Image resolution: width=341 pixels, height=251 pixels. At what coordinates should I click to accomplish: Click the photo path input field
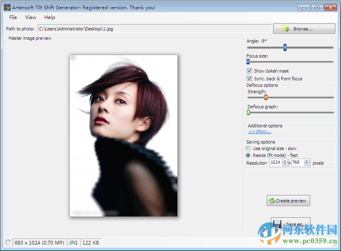[154, 28]
